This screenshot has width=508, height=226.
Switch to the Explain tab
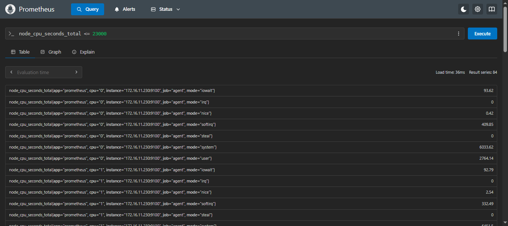83,52
